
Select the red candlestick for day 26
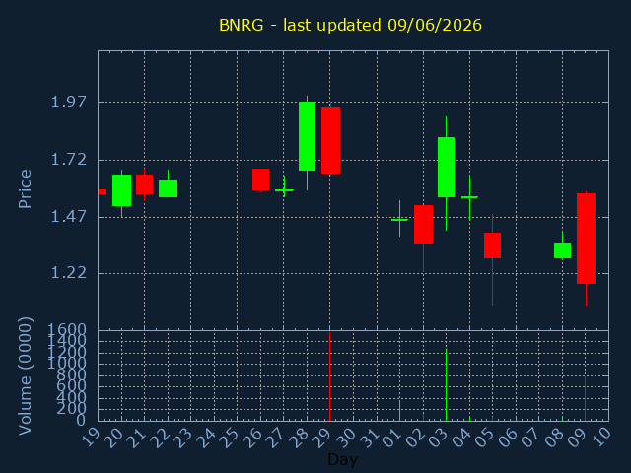click(260, 179)
